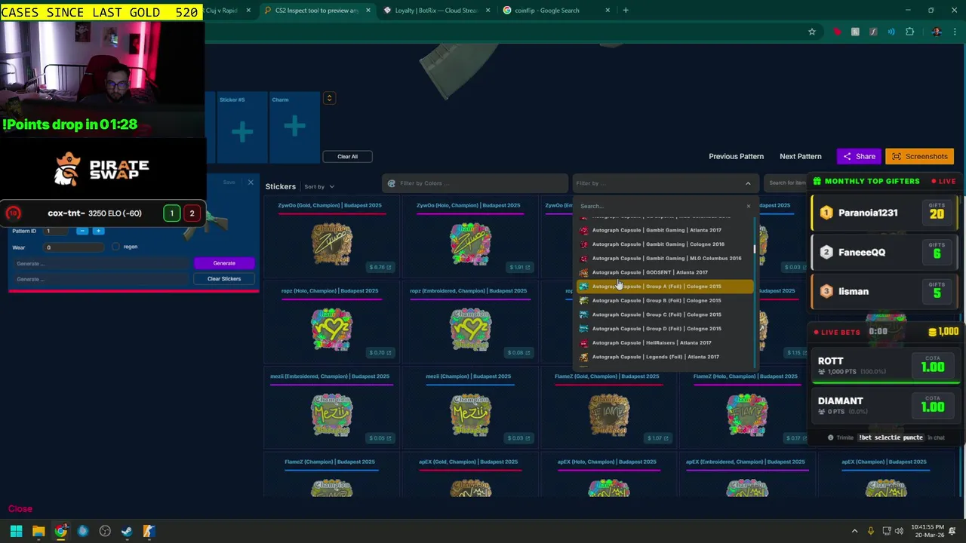Go to Previous Pattern

[x=736, y=156]
